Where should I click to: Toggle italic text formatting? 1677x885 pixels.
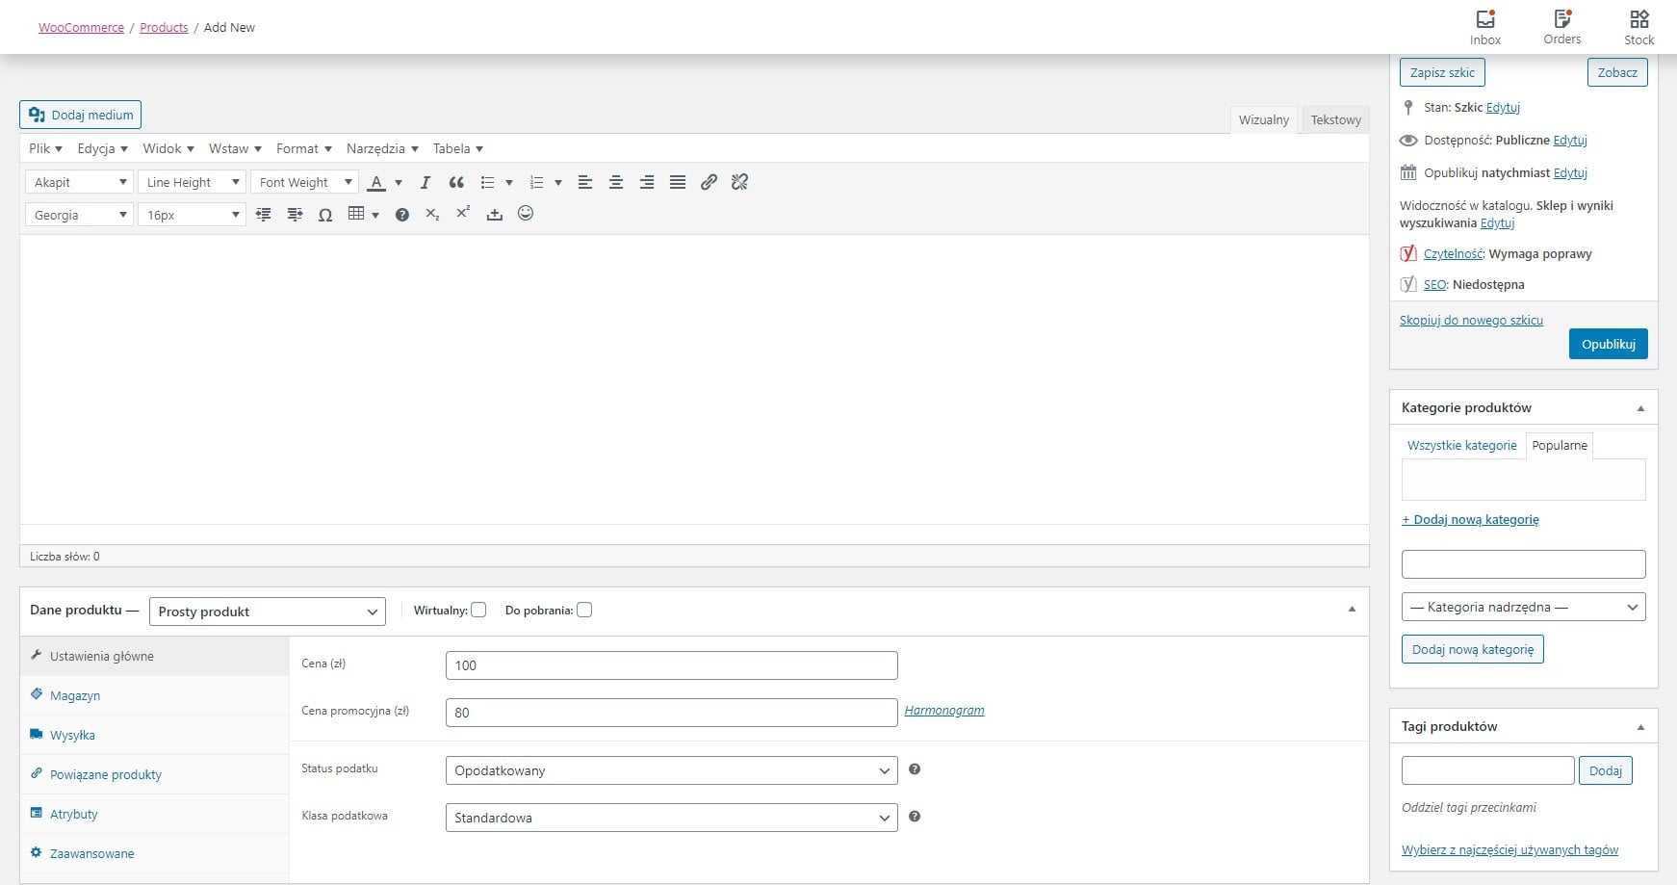[x=425, y=182]
